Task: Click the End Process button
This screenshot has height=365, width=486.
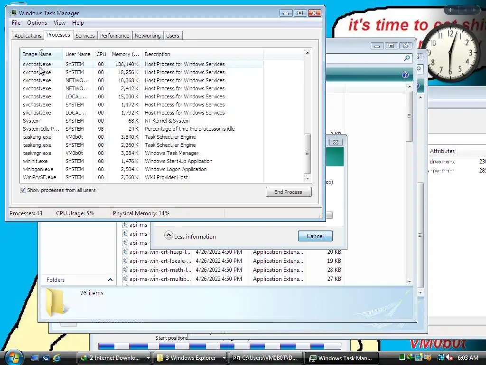Action: click(x=289, y=192)
